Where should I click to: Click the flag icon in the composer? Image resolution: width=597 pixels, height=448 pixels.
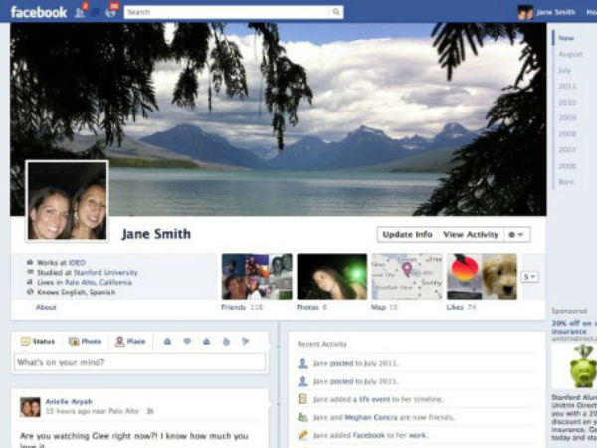(245, 341)
